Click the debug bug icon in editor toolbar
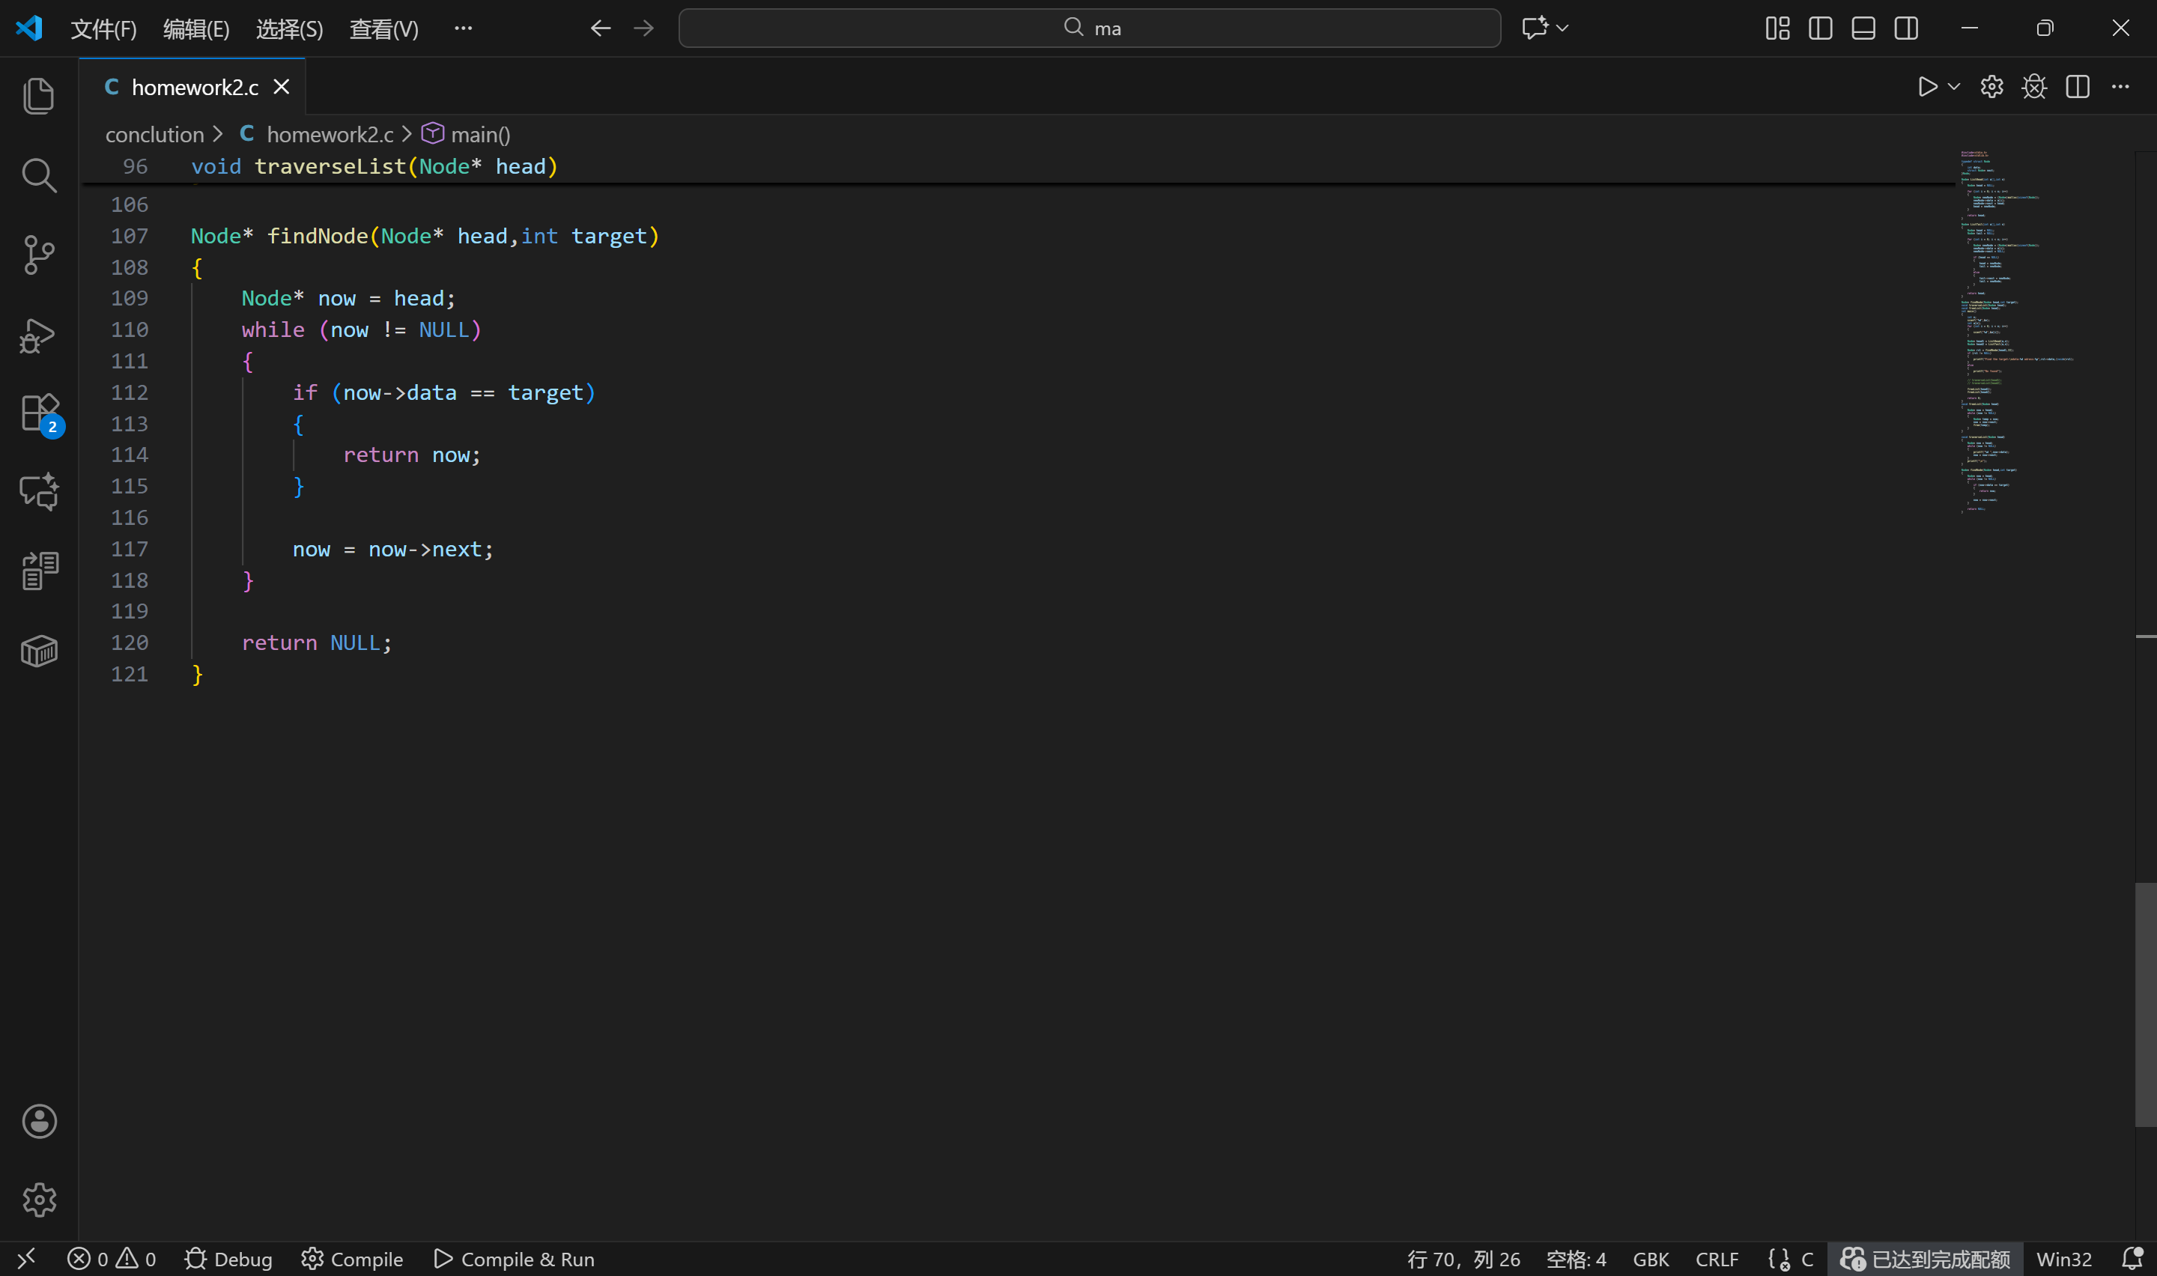 2034,87
